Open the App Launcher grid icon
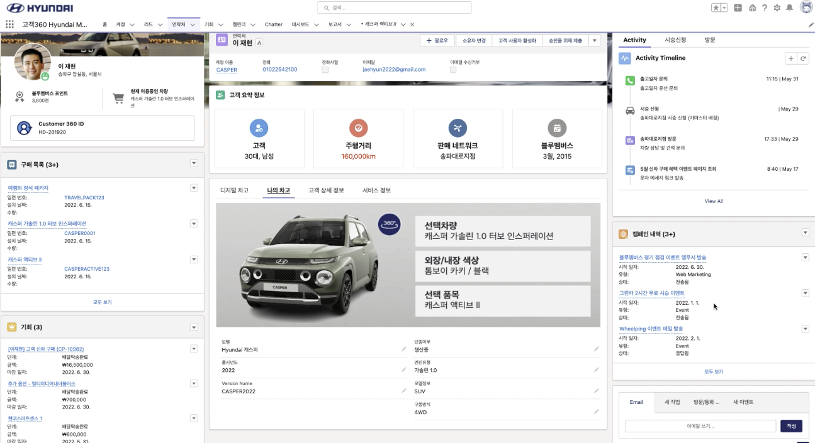The width and height of the screenshot is (815, 443). pyautogui.click(x=9, y=25)
